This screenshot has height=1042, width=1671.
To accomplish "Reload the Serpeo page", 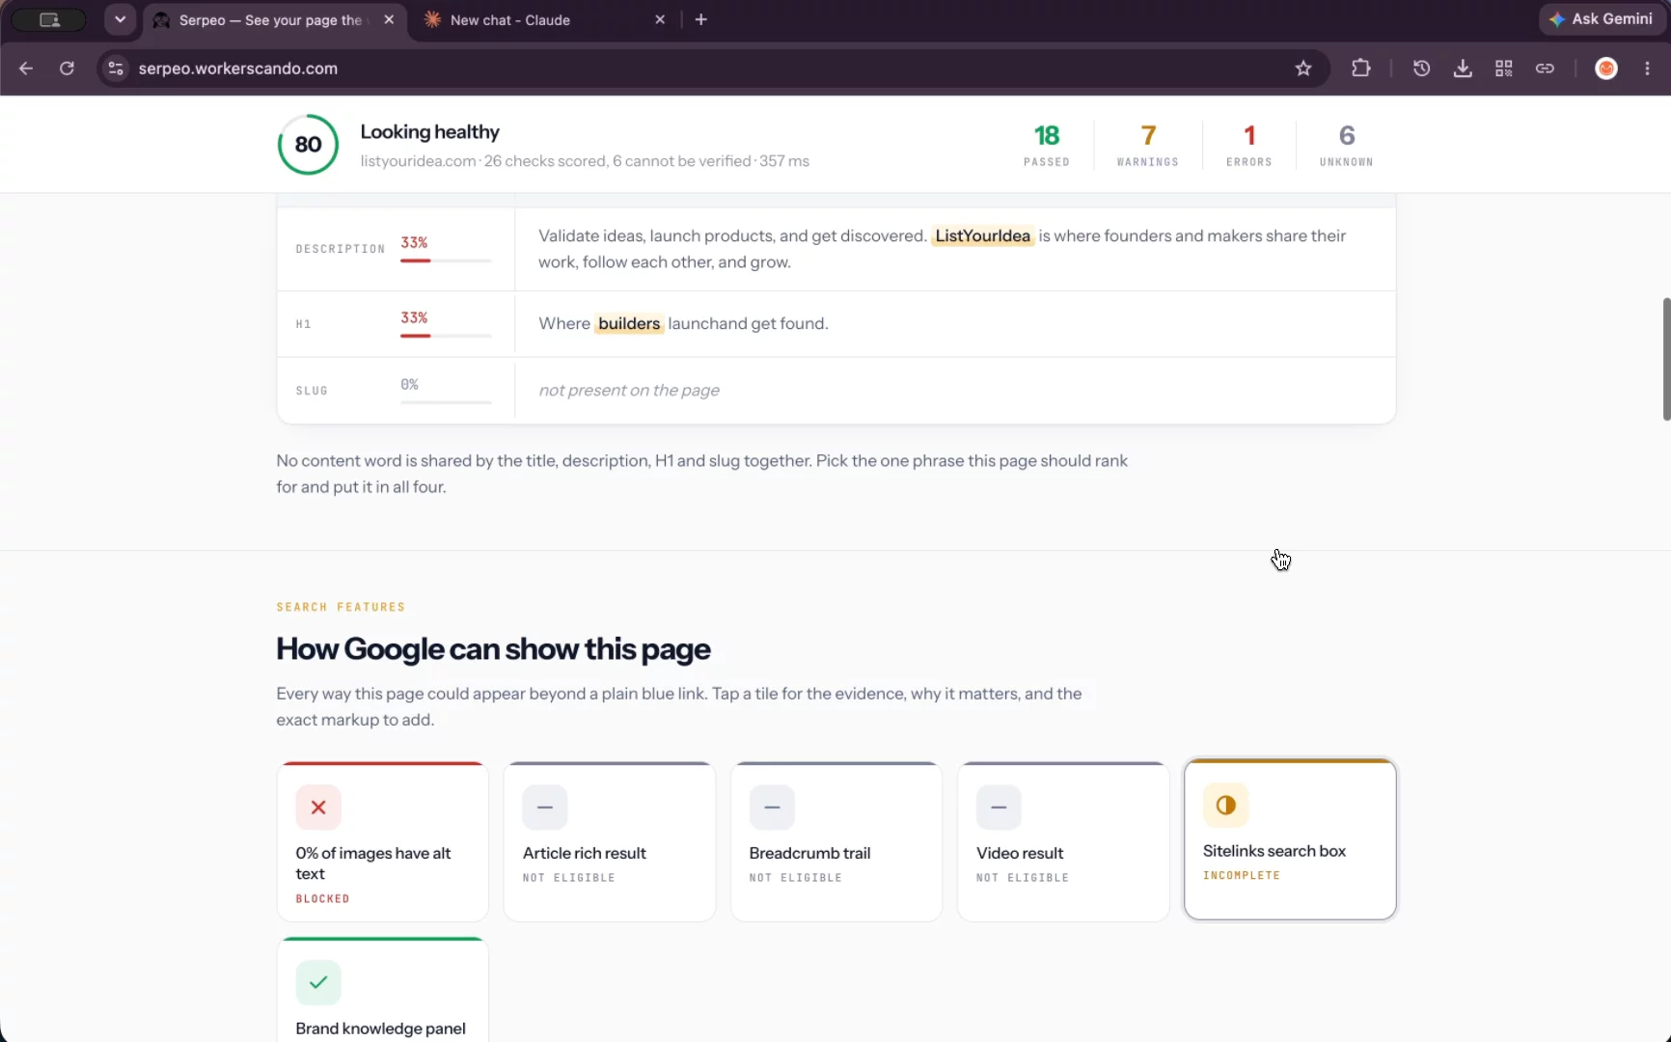I will click(x=67, y=69).
